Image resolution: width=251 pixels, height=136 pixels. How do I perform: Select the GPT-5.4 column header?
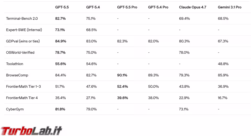(x=93, y=7)
